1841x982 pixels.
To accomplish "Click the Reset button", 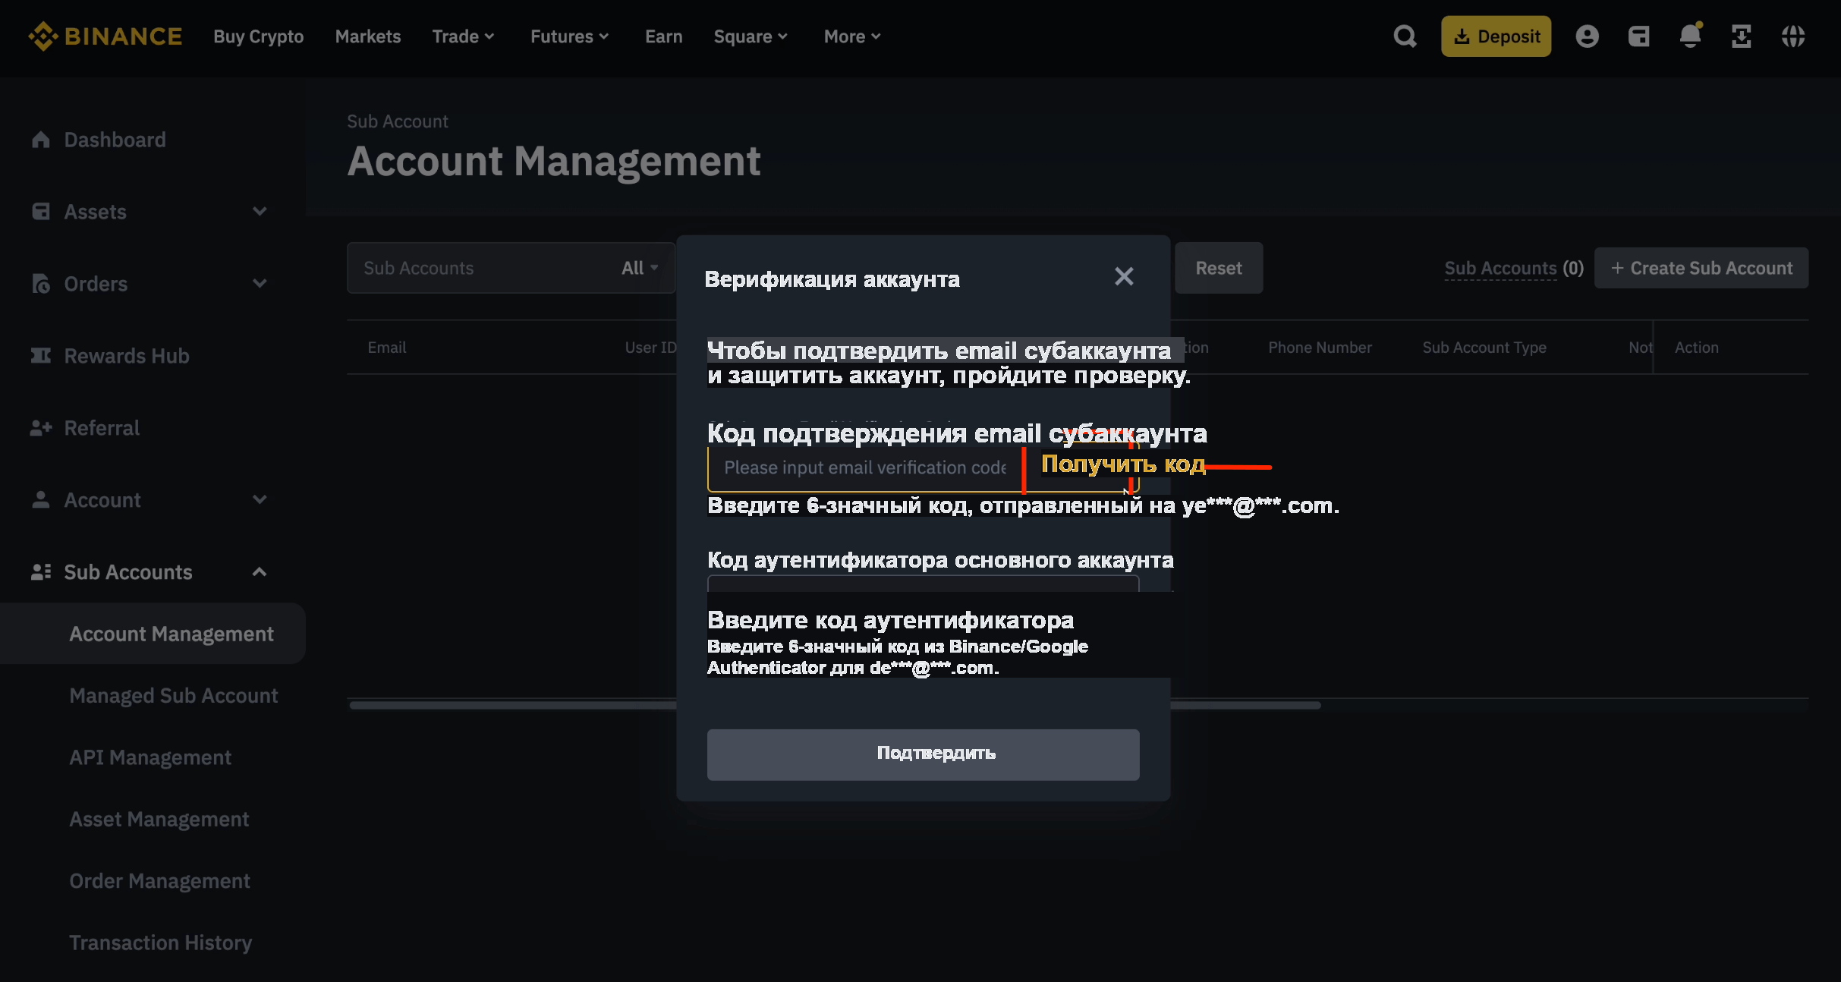I will click(1219, 268).
